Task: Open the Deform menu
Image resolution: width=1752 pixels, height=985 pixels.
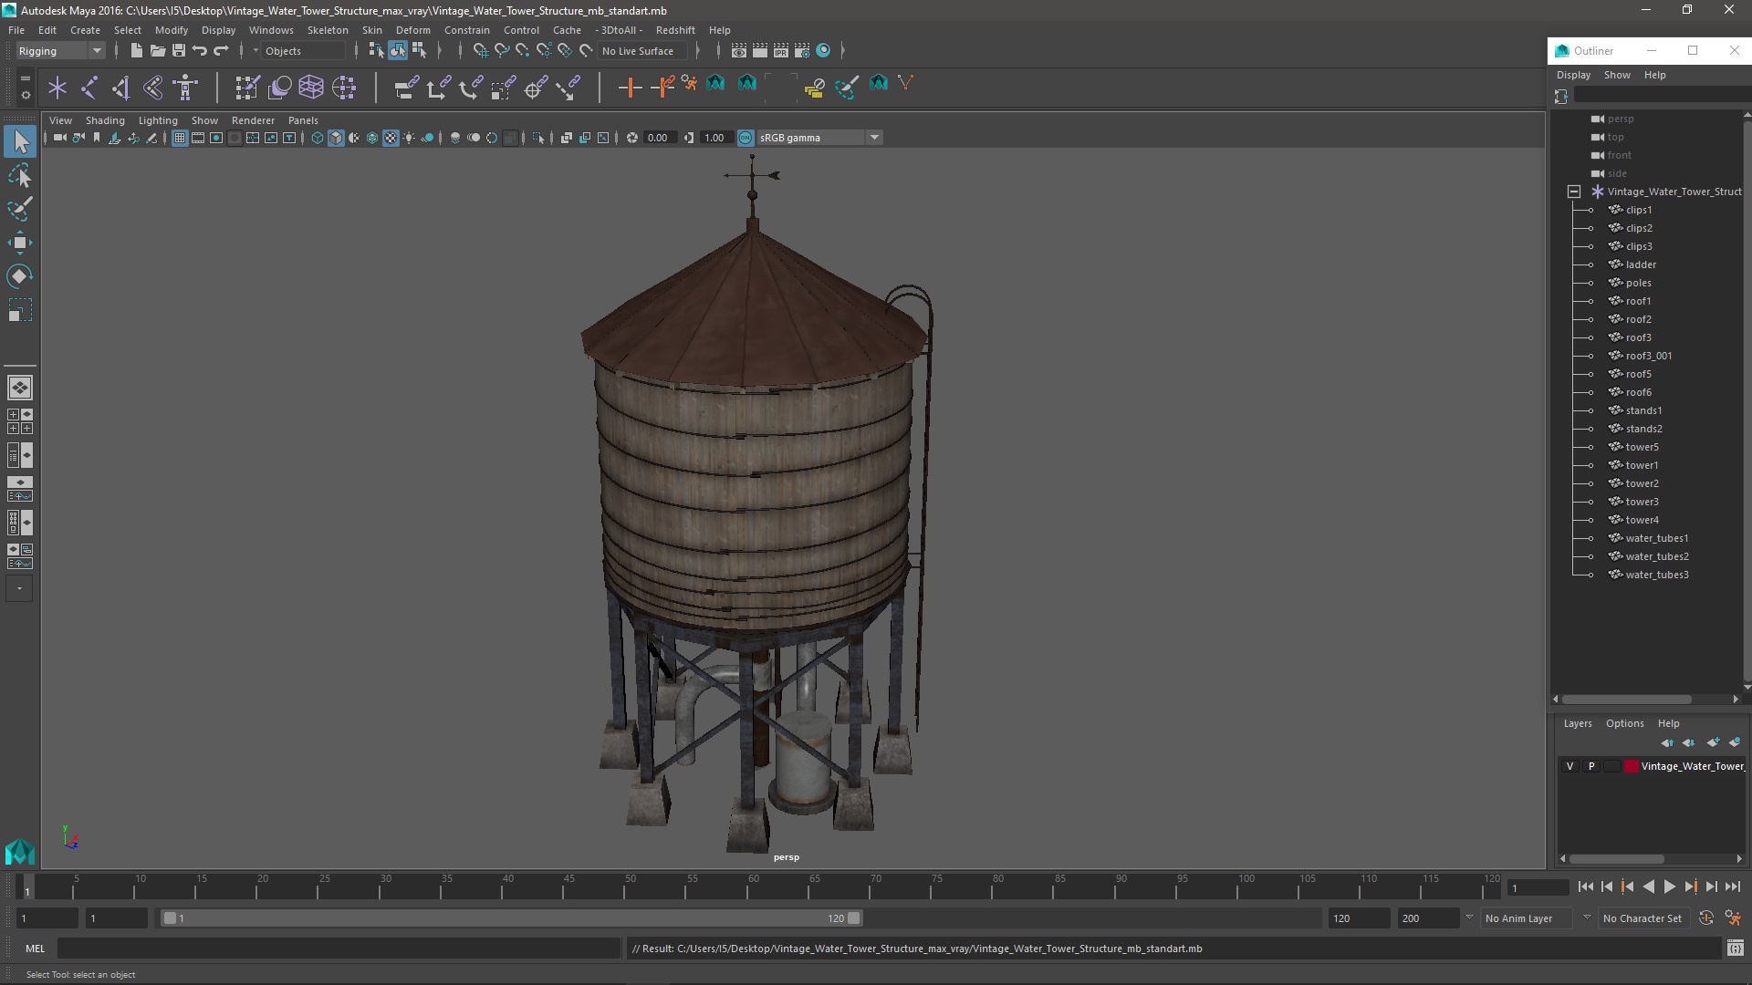Action: pos(412,30)
